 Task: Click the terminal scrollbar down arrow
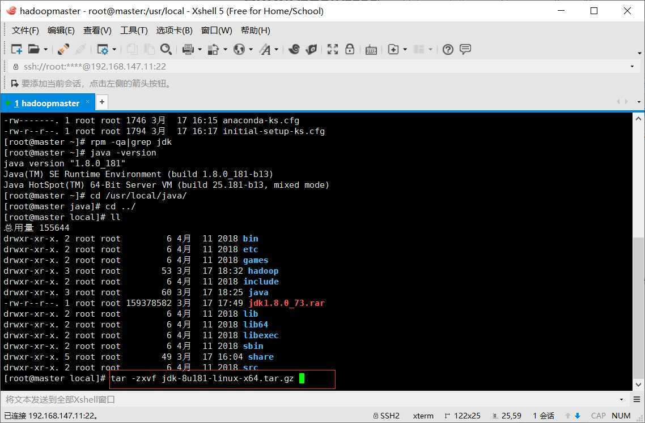[x=638, y=385]
